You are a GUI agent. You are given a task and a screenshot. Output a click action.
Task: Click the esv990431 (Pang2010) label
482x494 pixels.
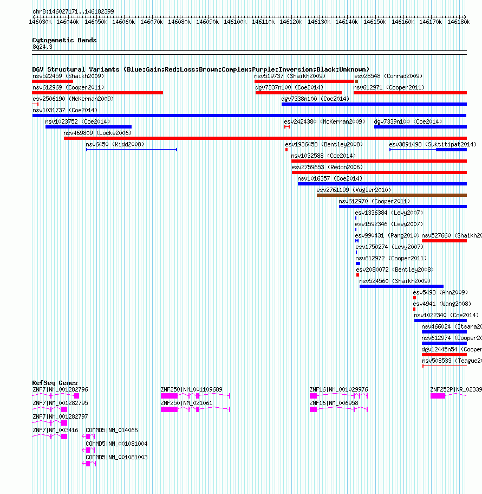pyautogui.click(x=387, y=235)
